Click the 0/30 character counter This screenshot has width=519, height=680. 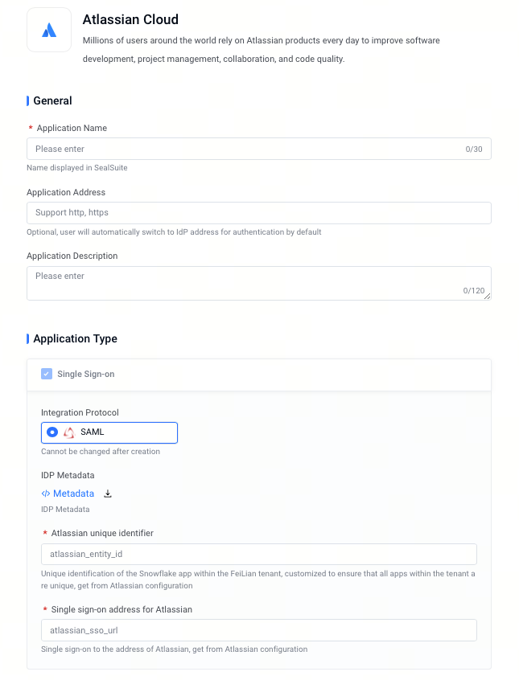point(474,150)
